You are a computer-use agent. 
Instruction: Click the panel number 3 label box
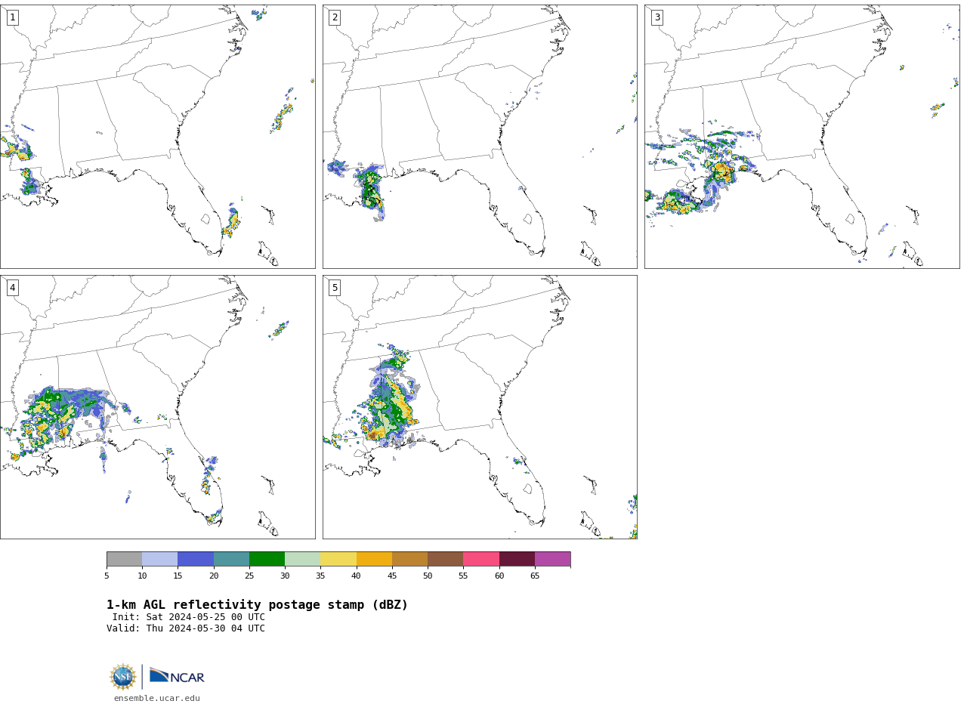click(657, 17)
